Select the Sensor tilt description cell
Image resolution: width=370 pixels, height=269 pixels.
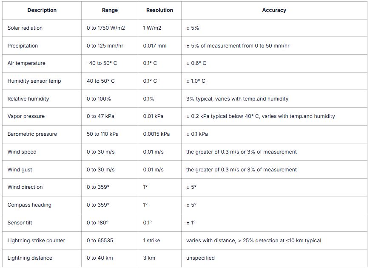[x=20, y=223]
